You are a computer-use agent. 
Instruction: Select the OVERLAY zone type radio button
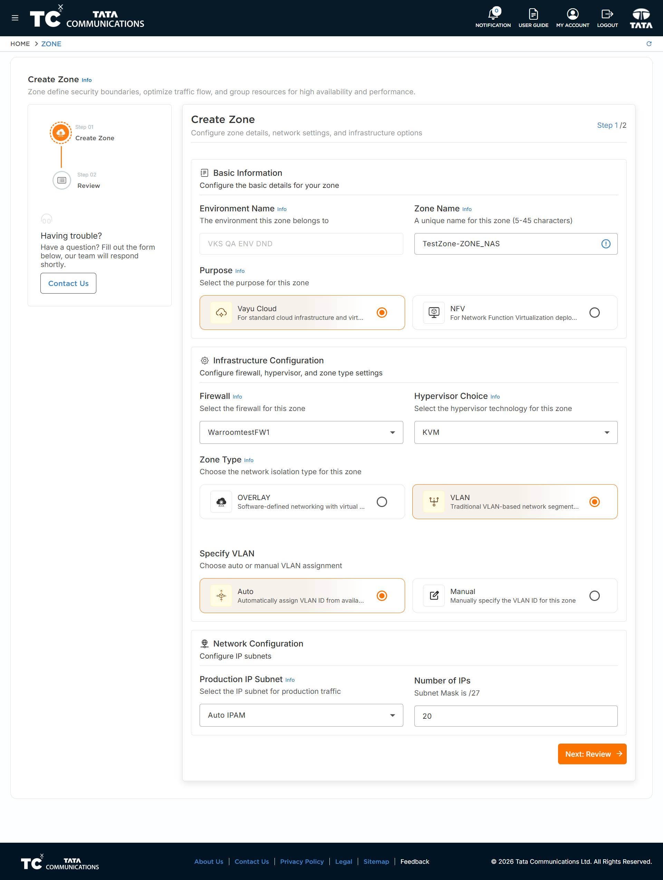[382, 502]
